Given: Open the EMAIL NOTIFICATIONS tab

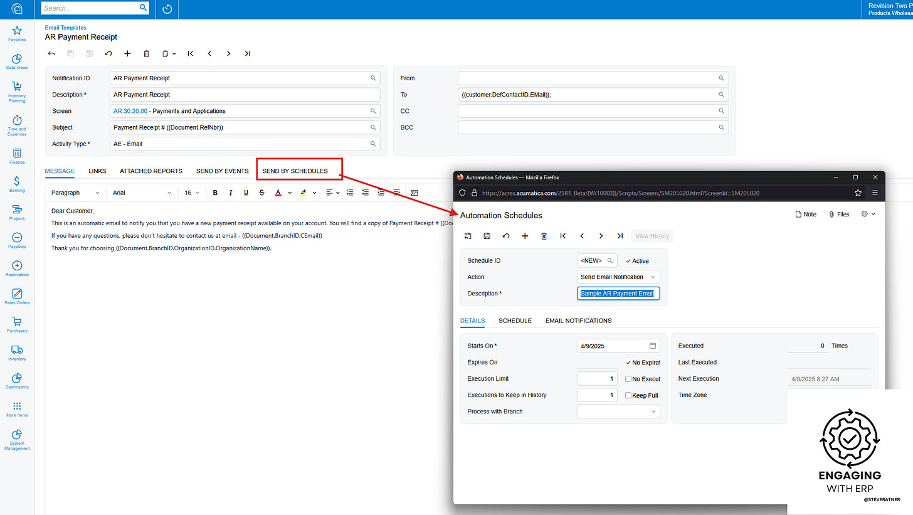Looking at the screenshot, I should pos(578,321).
